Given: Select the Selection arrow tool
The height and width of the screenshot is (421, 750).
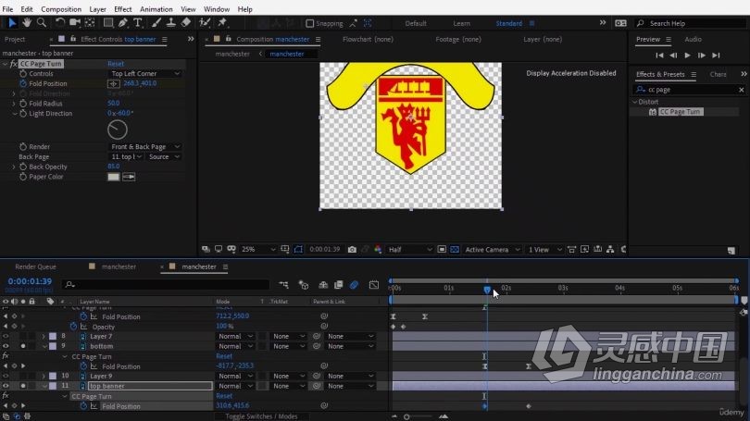Looking at the screenshot, I should 12,22.
